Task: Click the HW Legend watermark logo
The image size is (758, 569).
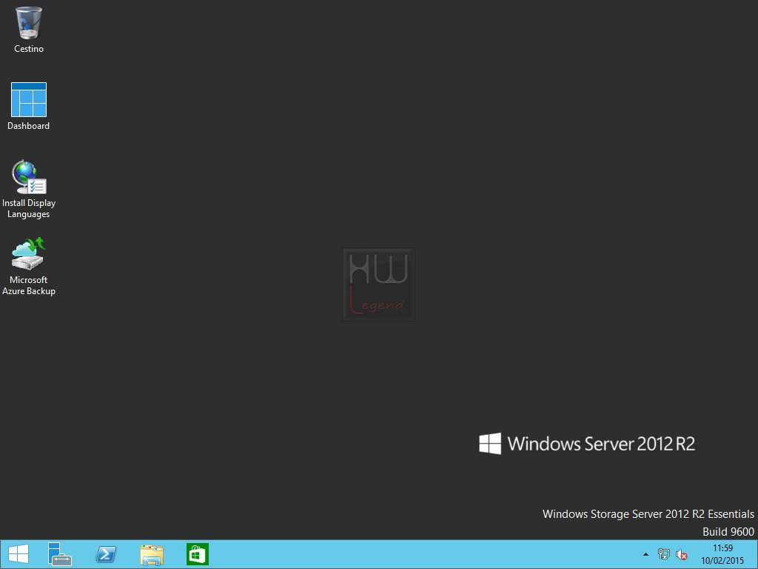Action: click(x=378, y=284)
